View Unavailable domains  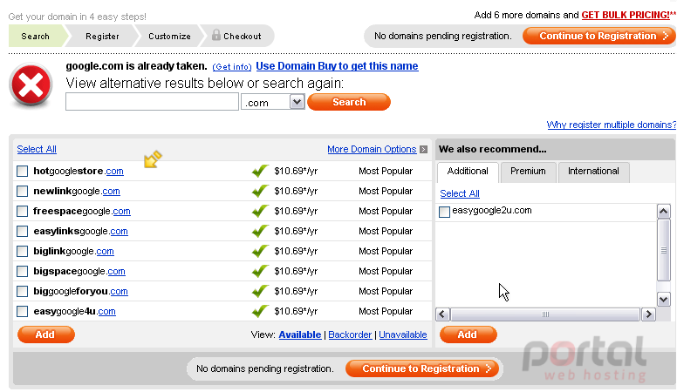[403, 335]
